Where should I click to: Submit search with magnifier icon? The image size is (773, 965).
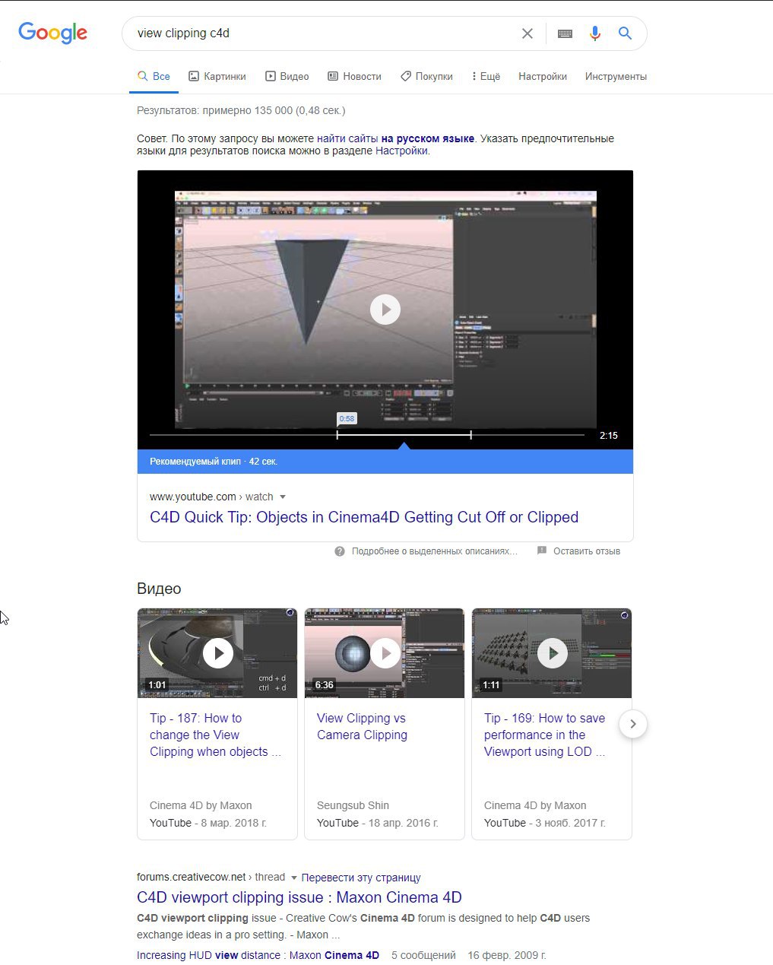pyautogui.click(x=625, y=33)
